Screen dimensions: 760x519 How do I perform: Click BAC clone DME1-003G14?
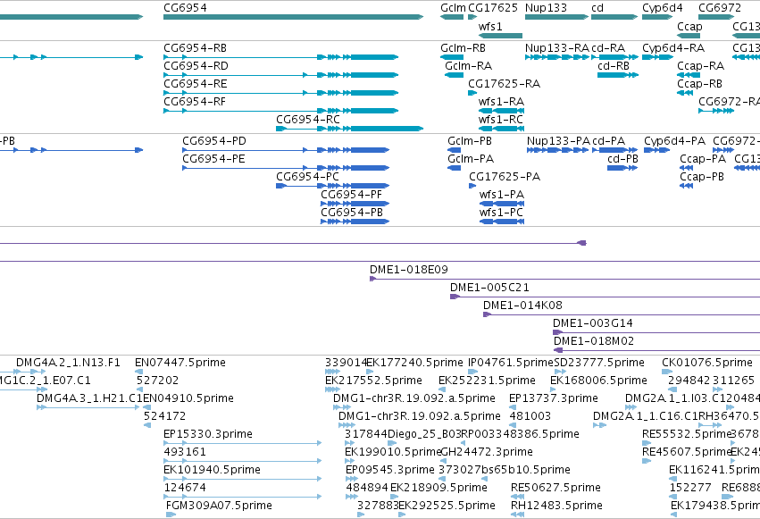click(593, 323)
